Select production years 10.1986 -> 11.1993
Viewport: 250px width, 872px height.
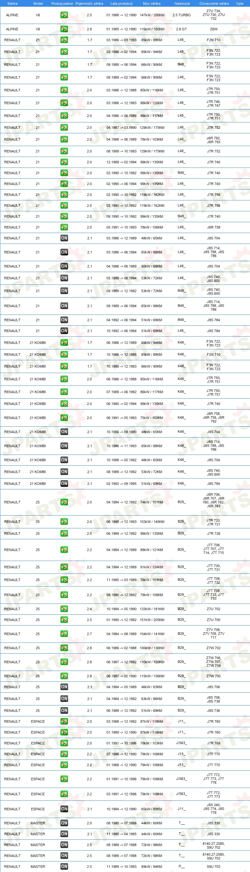pyautogui.click(x=121, y=446)
